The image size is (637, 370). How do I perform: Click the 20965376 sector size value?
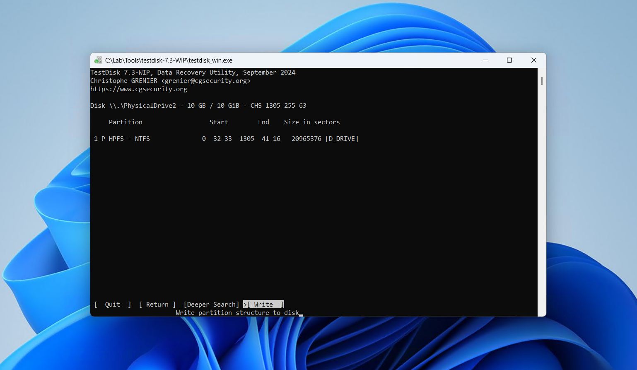tap(306, 139)
